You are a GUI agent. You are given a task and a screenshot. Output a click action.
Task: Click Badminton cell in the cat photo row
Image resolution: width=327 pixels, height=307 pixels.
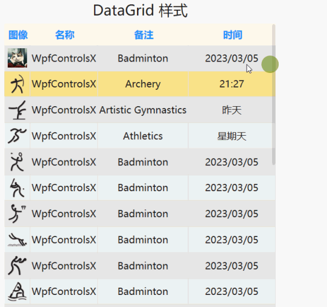pyautogui.click(x=143, y=58)
